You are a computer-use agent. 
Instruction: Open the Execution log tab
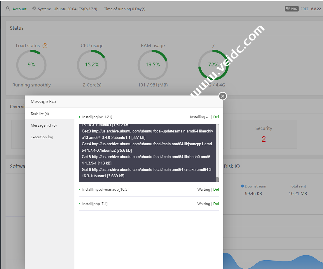tap(42, 137)
